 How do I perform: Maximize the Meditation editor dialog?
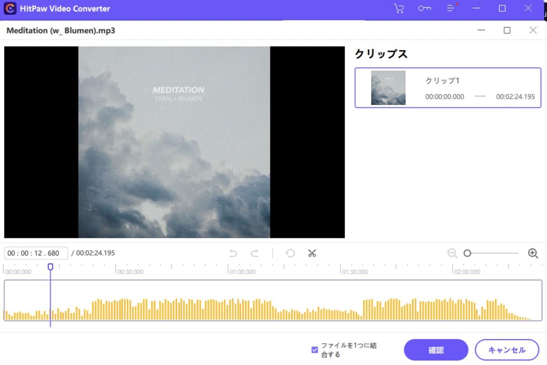tap(507, 30)
